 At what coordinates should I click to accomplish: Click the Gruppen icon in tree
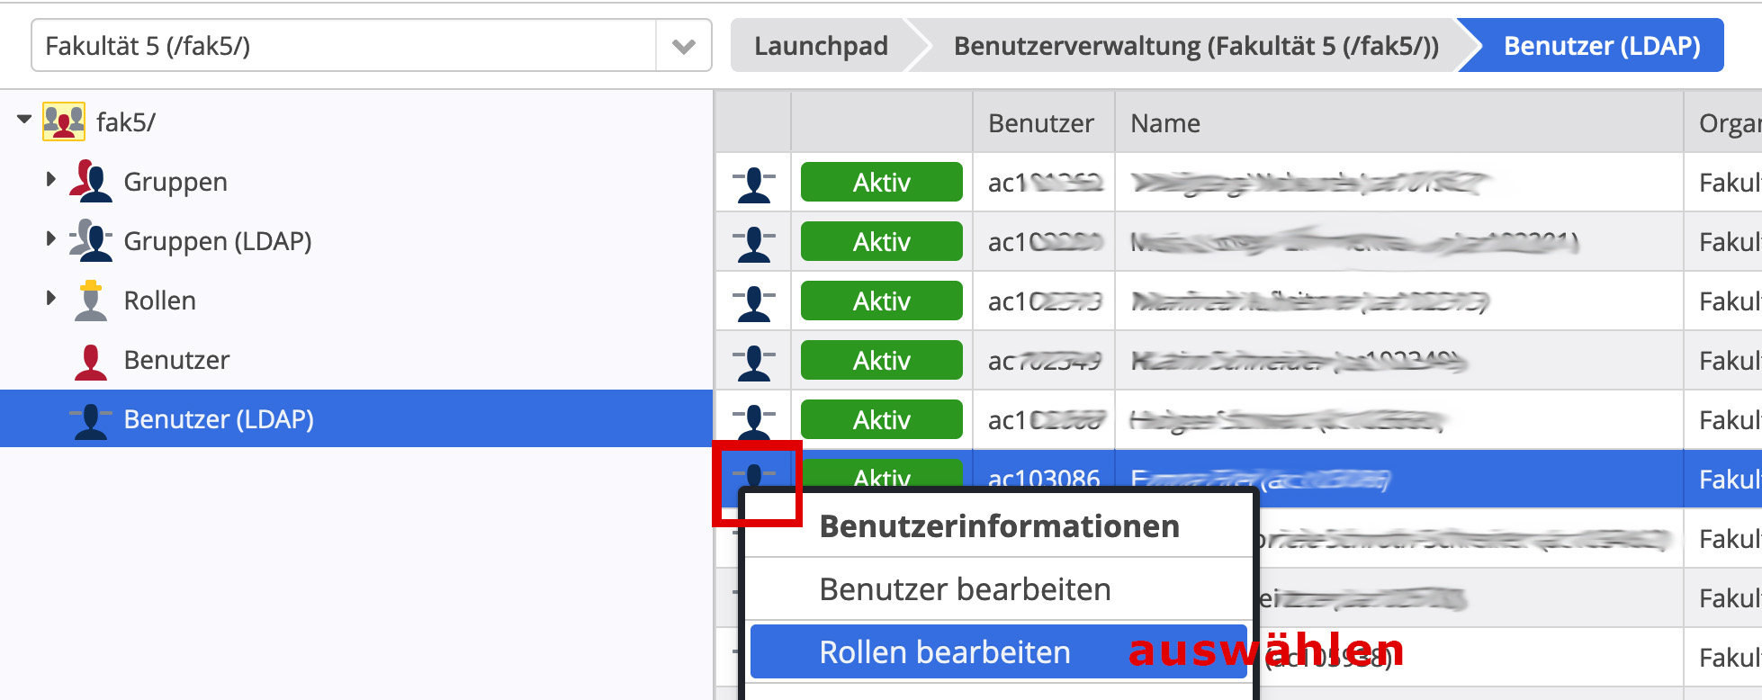(x=91, y=181)
